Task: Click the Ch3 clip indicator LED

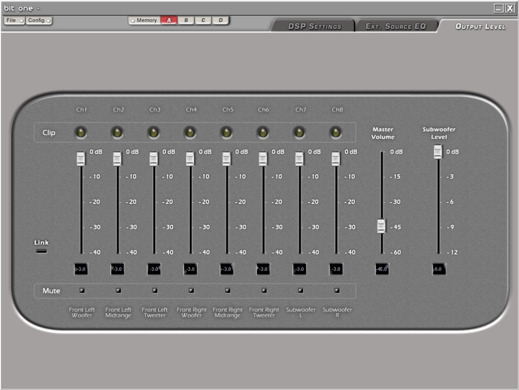Action: coord(154,133)
